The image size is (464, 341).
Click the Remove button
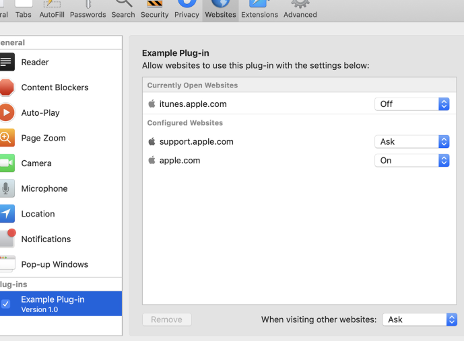[167, 320]
